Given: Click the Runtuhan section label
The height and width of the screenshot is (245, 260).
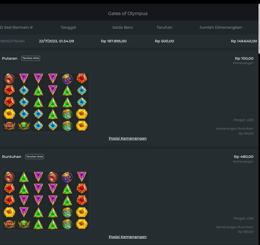Looking at the screenshot, I should point(11,157).
